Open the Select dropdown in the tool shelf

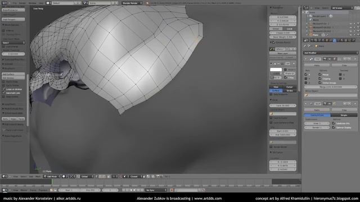click(13, 43)
